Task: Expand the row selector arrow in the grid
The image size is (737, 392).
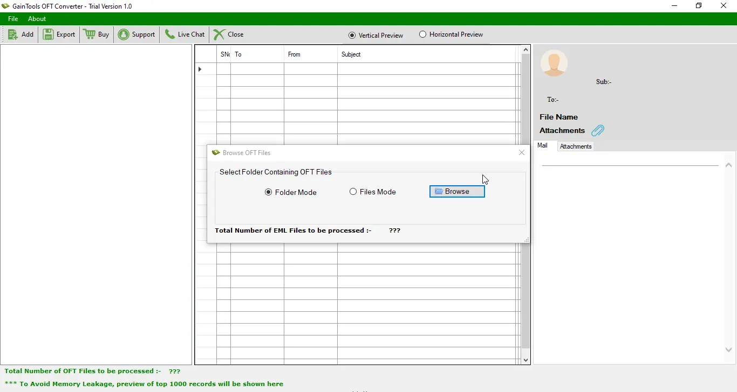Action: 200,69
